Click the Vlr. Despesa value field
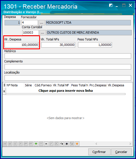Viewport: 136px width, 159px height. click(21, 45)
